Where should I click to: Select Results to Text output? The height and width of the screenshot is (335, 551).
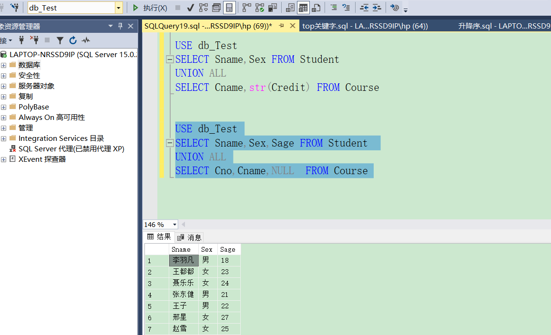(290, 8)
